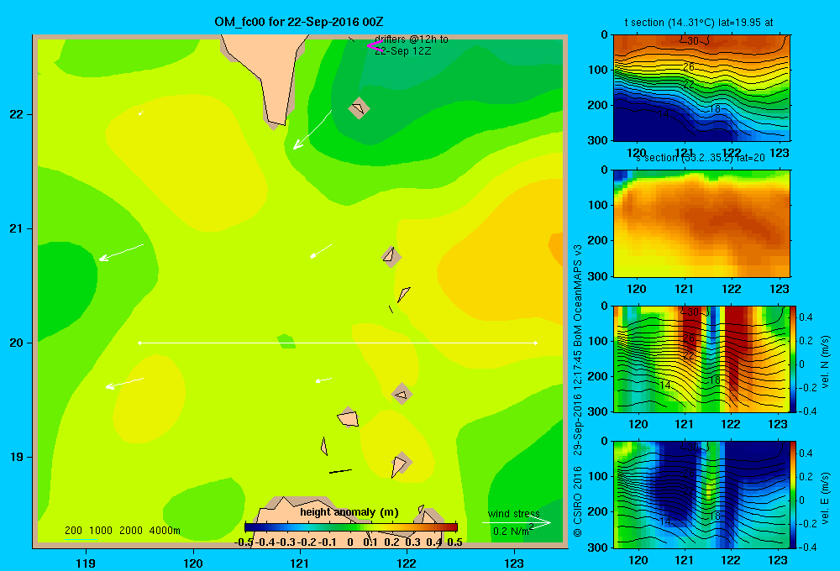Click the "-0.5" value on height anomaly scale
This screenshot has height=571, width=840.
tap(244, 542)
